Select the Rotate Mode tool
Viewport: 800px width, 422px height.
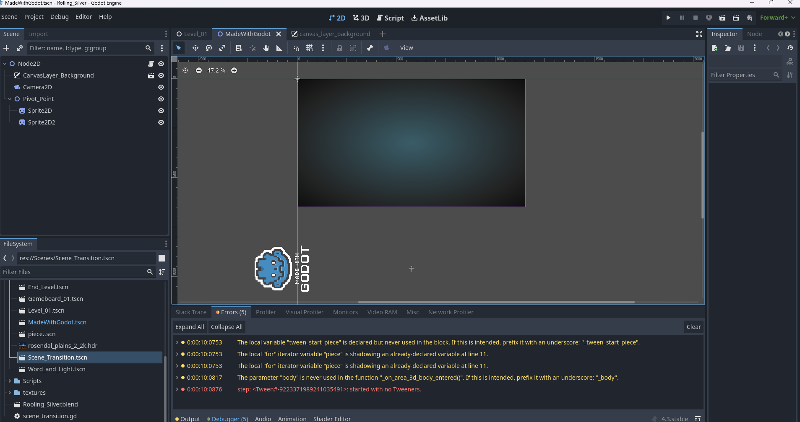click(209, 48)
